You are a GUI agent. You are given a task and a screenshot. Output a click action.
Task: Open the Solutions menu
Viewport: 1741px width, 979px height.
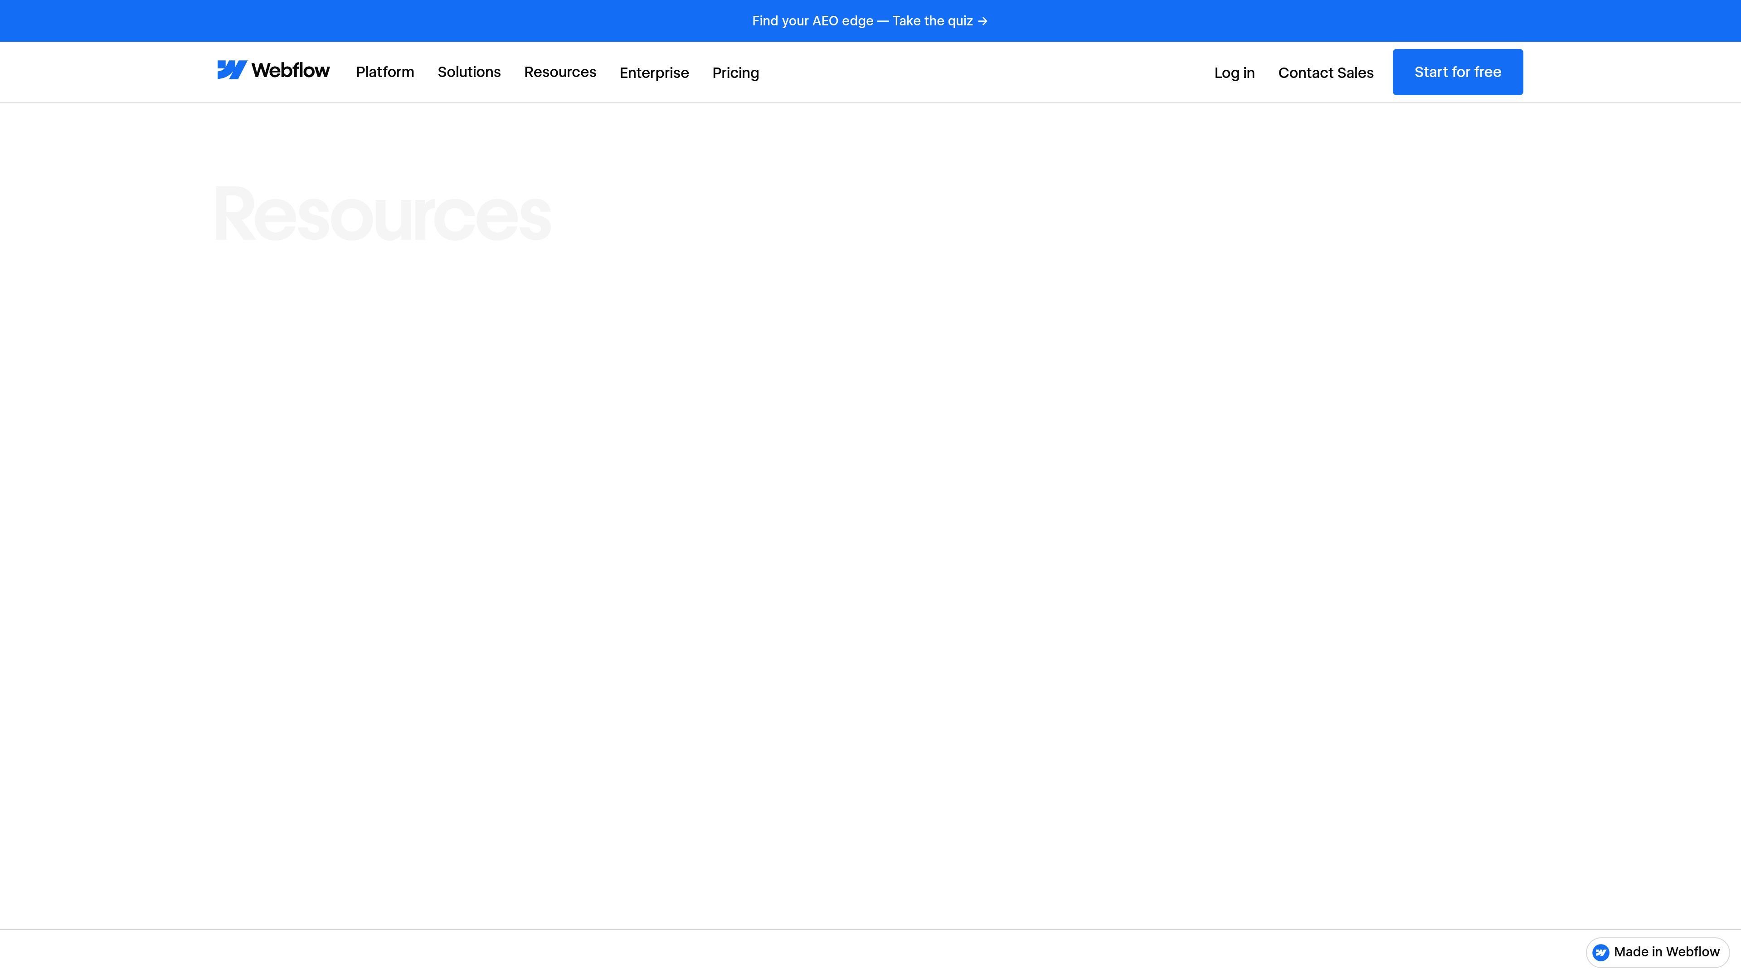469,73
